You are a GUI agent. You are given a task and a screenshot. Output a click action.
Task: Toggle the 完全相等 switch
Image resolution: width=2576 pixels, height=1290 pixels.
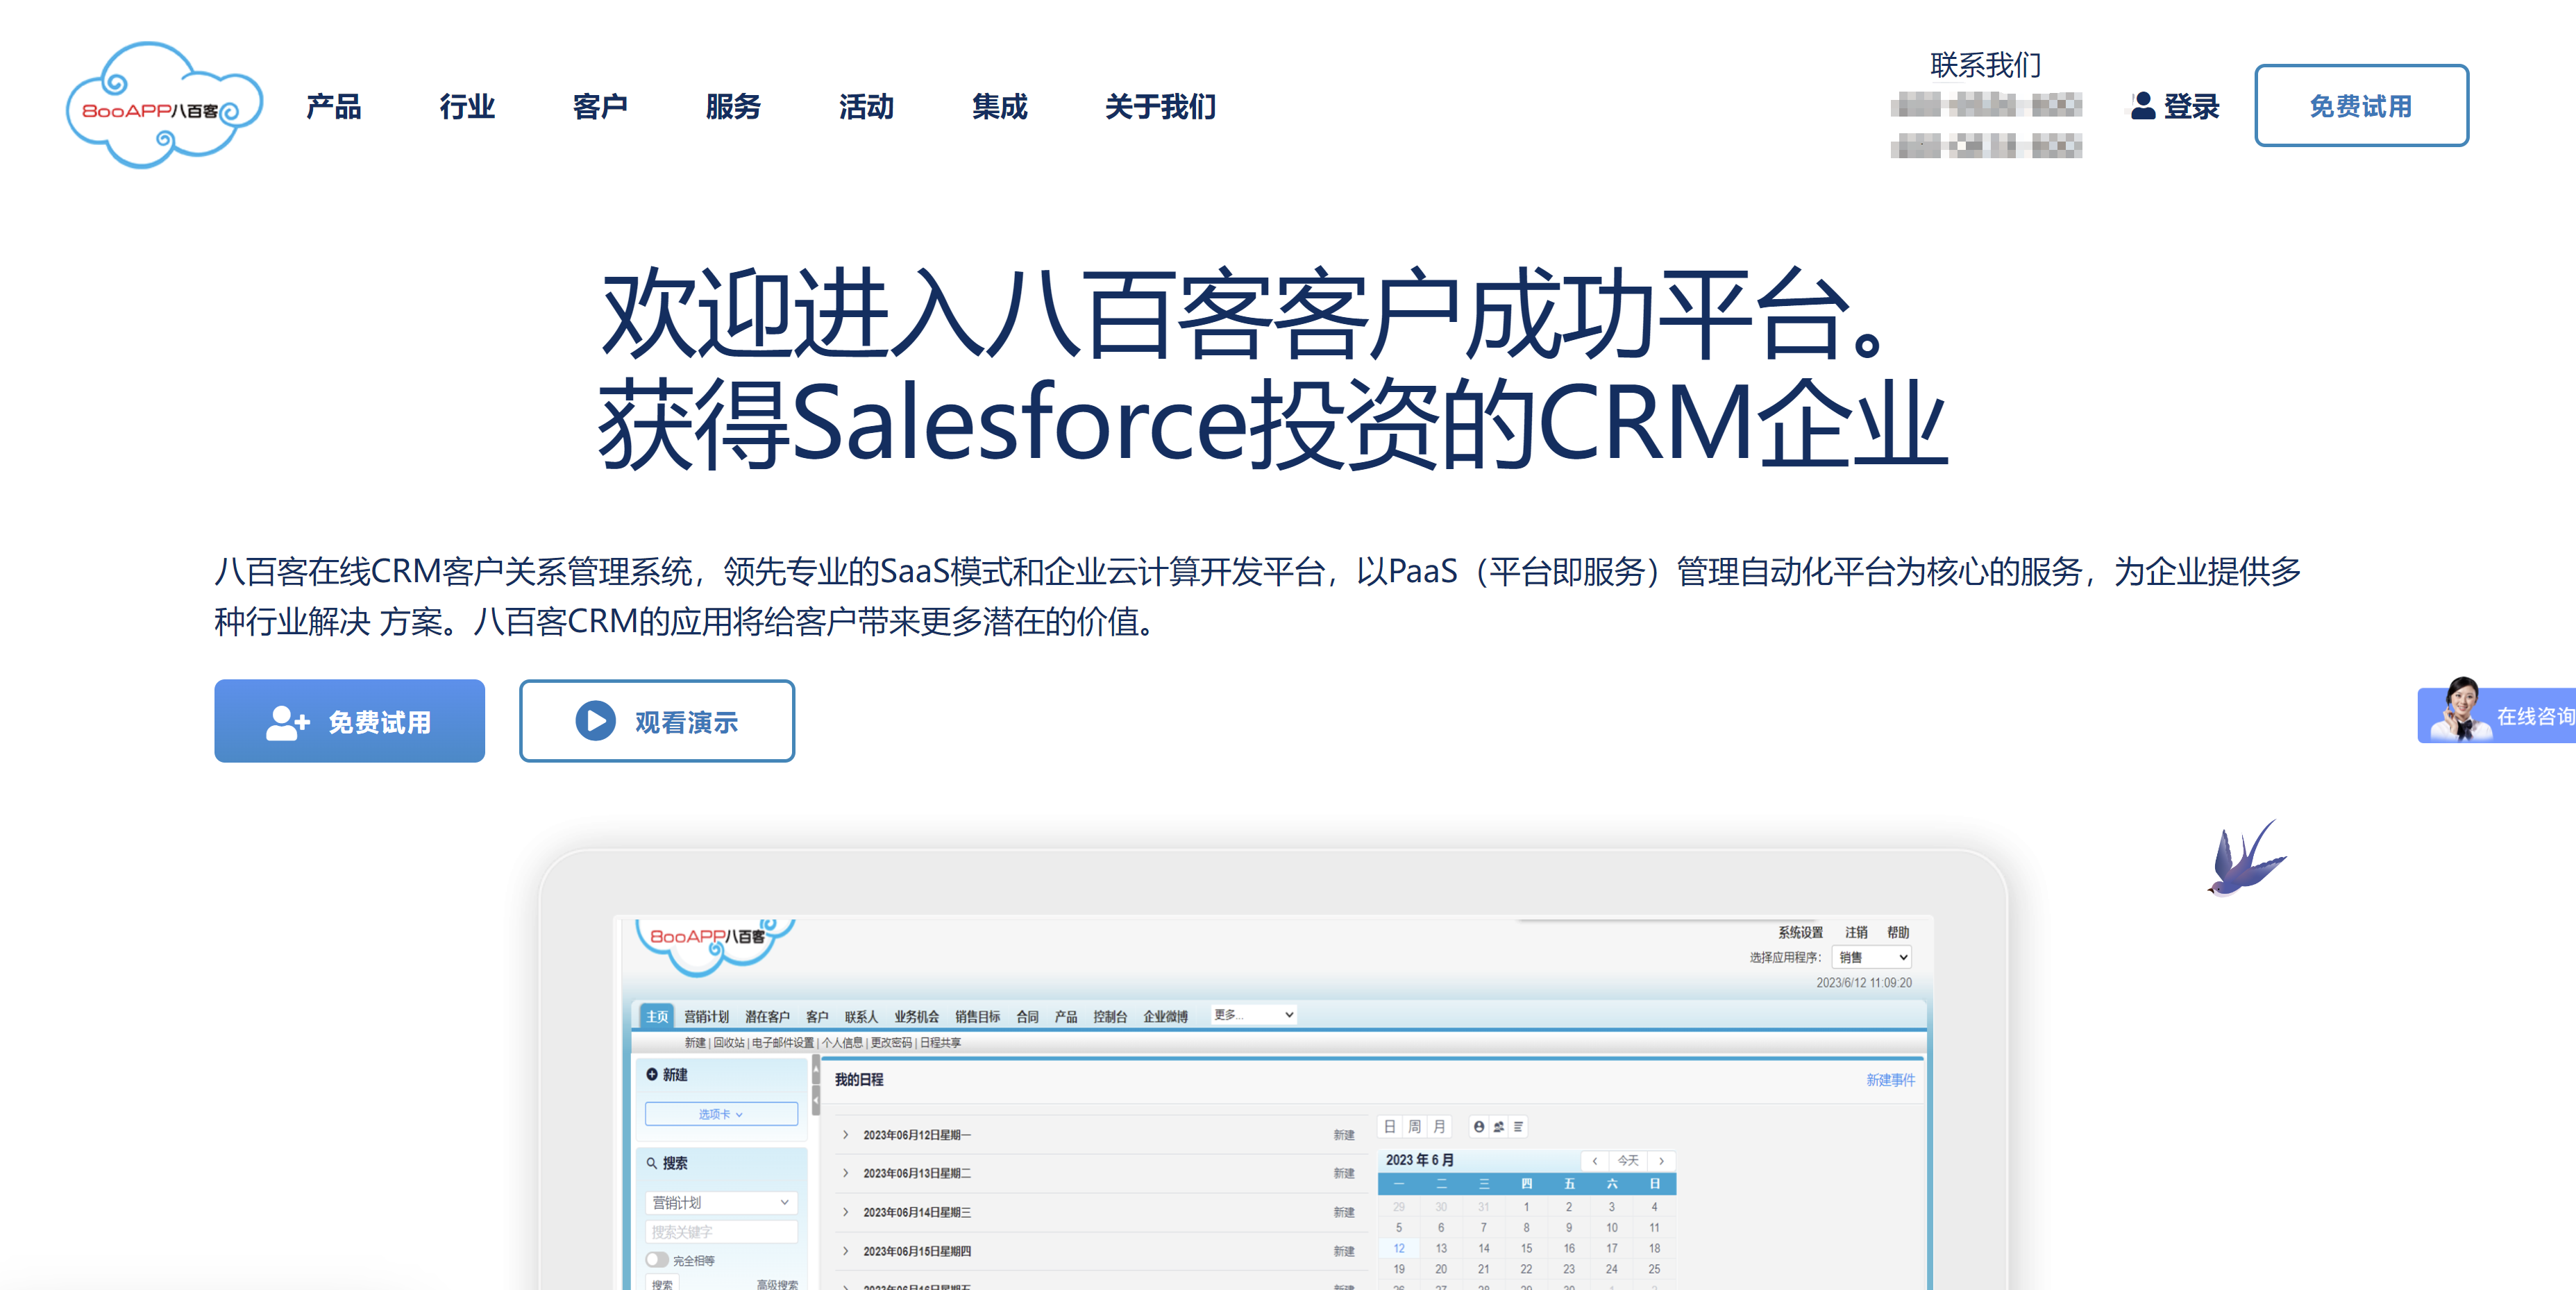657,1260
